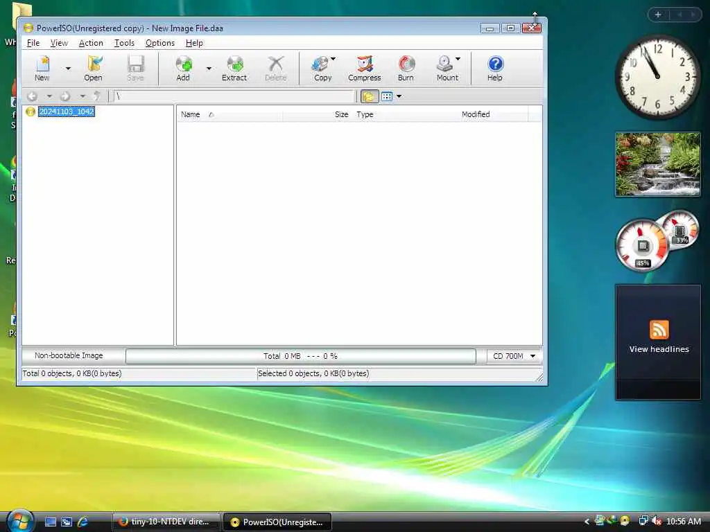710x532 pixels.
Task: Open the Back history dropdown arrow
Action: pos(49,96)
